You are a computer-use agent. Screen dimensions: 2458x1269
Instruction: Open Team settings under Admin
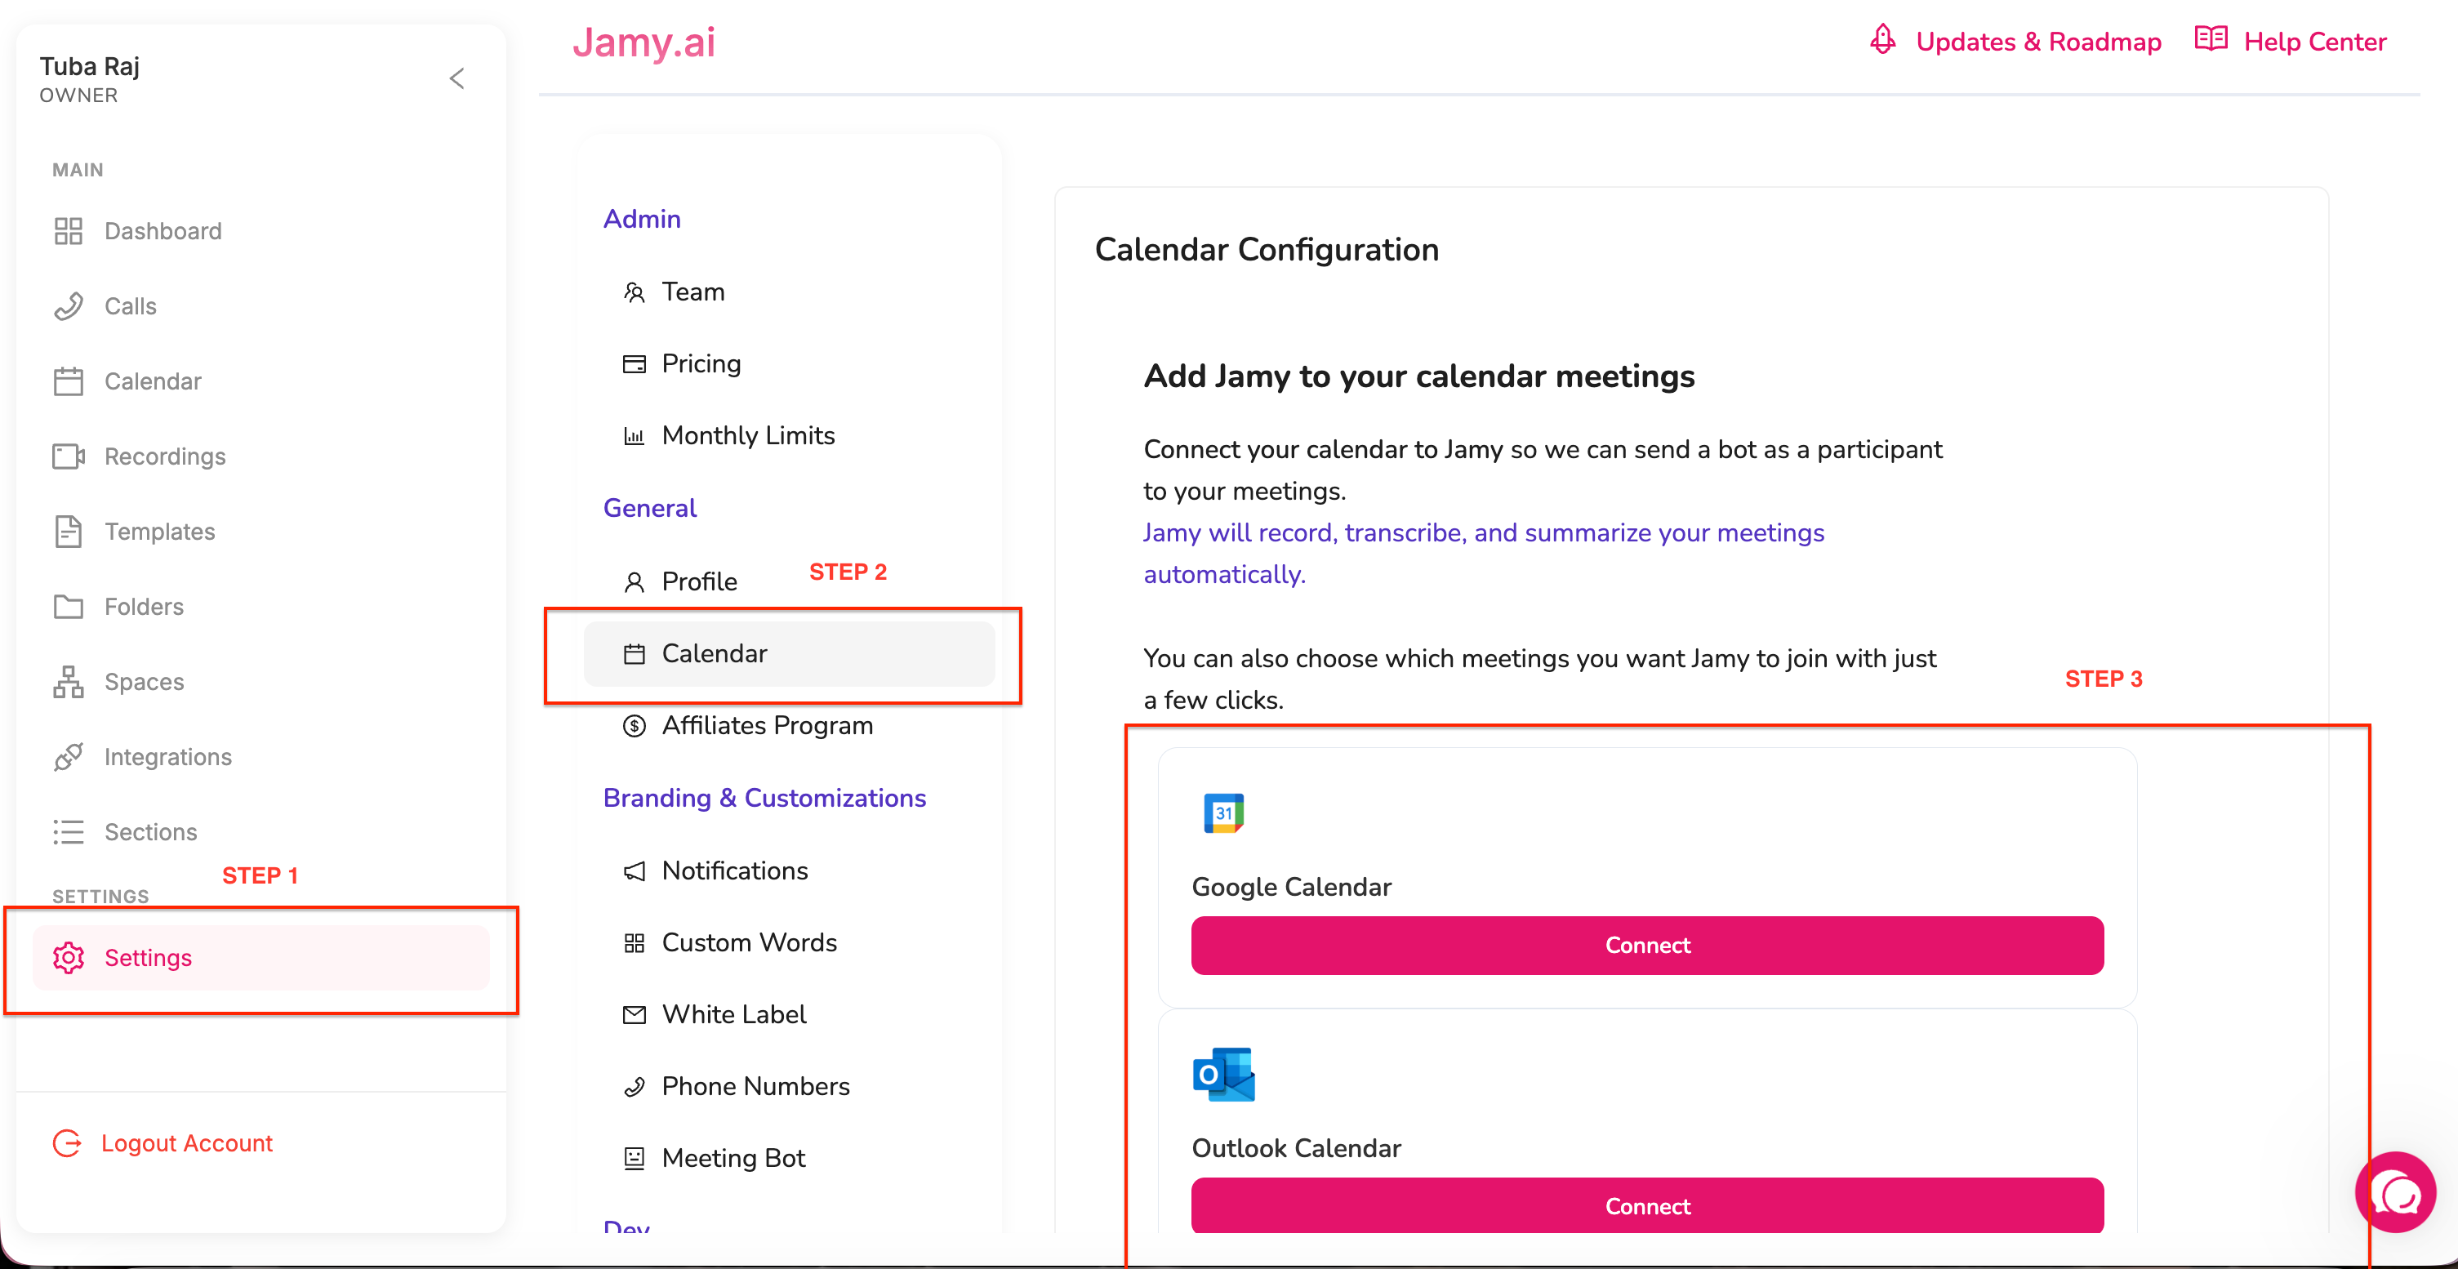(x=693, y=292)
